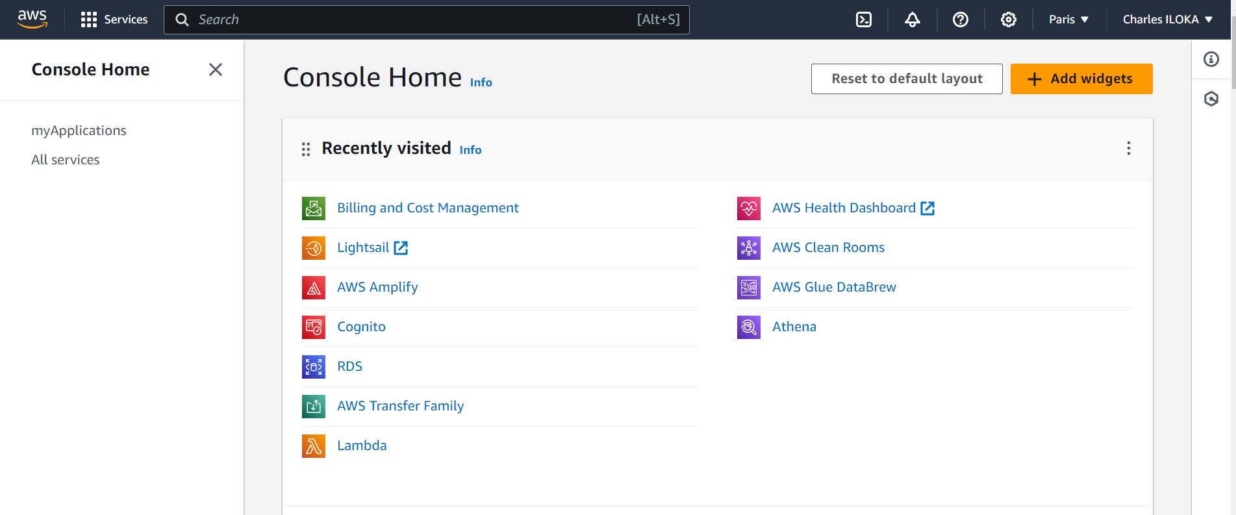Click the RDS service icon
1236x515 pixels.
coord(314,367)
